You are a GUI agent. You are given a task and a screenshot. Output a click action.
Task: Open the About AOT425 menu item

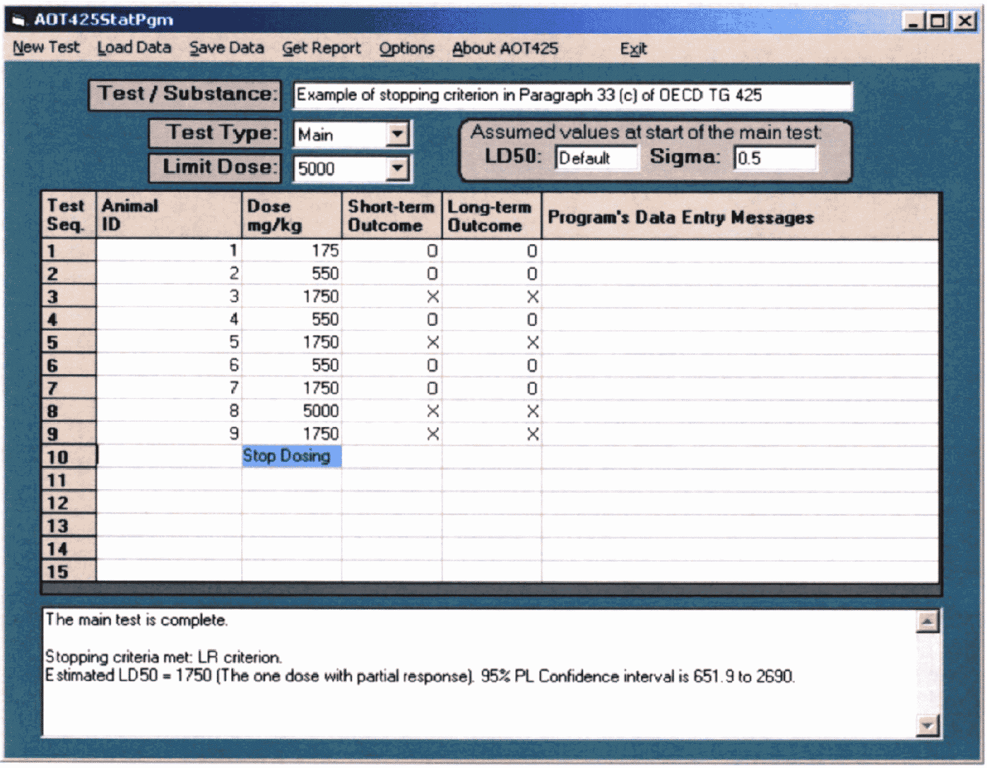coord(505,48)
